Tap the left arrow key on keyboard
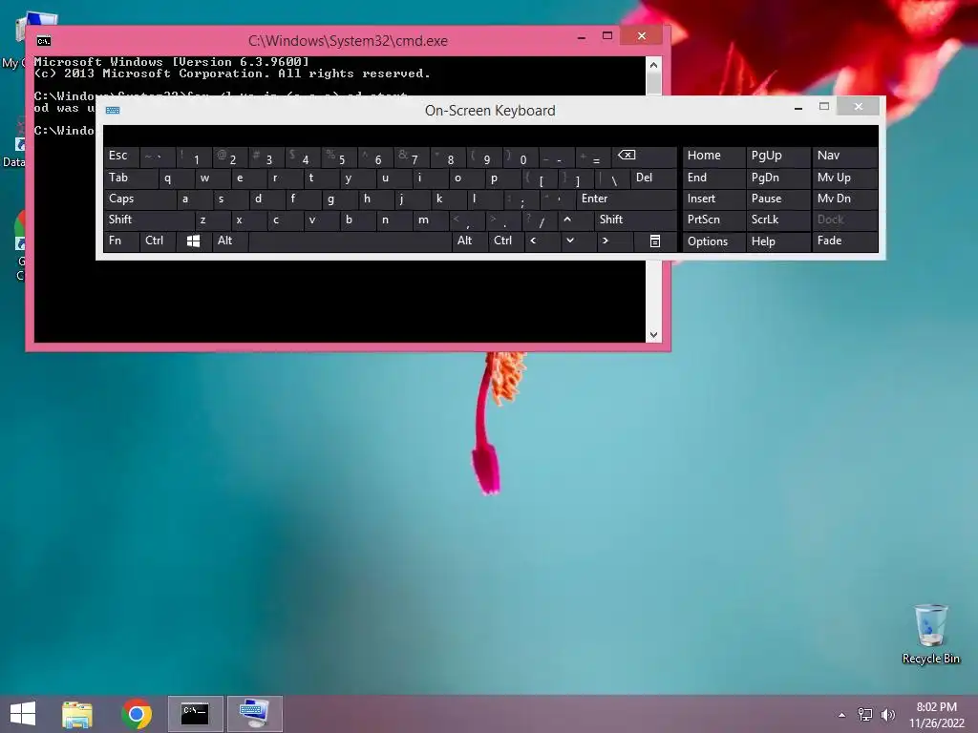The height and width of the screenshot is (733, 978). (x=542, y=241)
